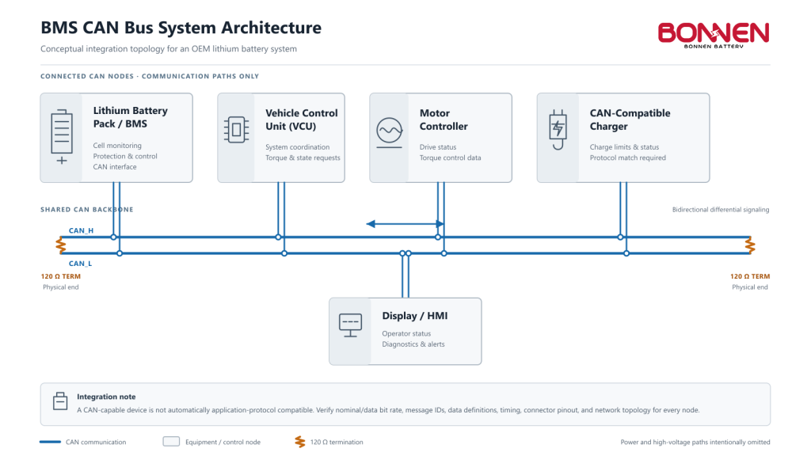Image resolution: width=811 pixels, height=456 pixels.
Task: Click the CAN_L line label
Action: point(80,264)
